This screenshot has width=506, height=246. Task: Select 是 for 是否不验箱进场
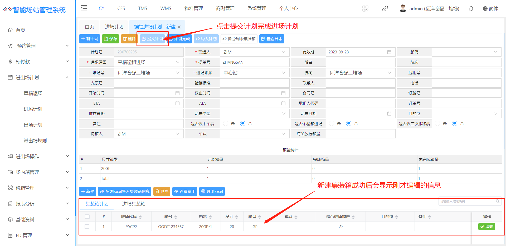click(332, 124)
